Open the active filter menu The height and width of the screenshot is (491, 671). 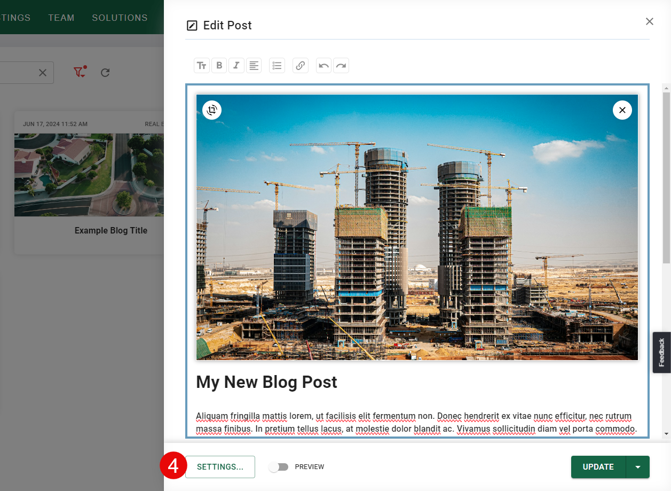(x=80, y=72)
